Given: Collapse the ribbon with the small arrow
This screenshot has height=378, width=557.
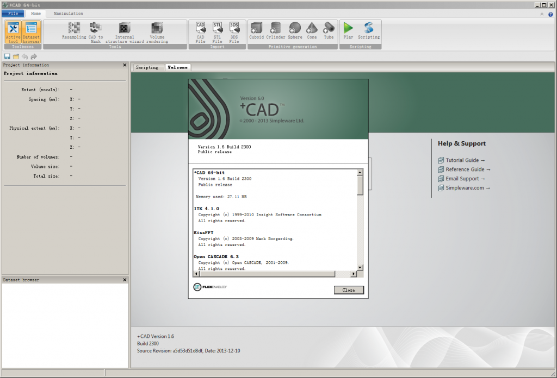Looking at the screenshot, I should coord(542,14).
